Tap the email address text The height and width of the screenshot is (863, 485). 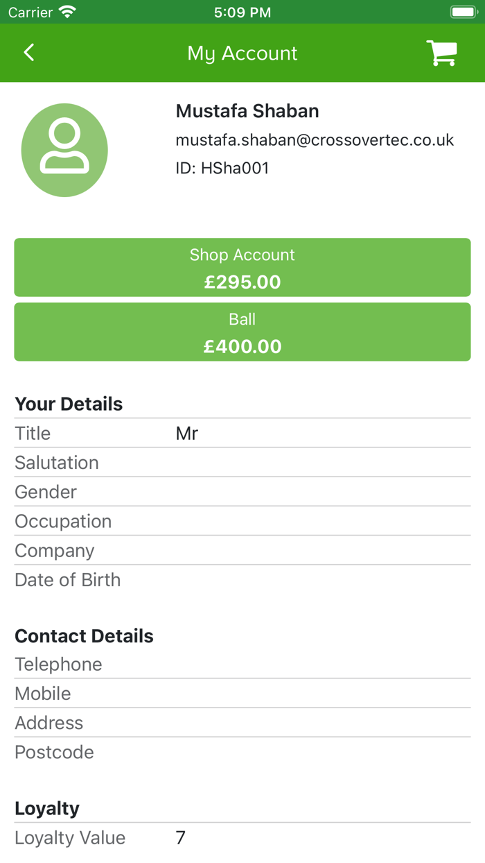pyautogui.click(x=315, y=140)
